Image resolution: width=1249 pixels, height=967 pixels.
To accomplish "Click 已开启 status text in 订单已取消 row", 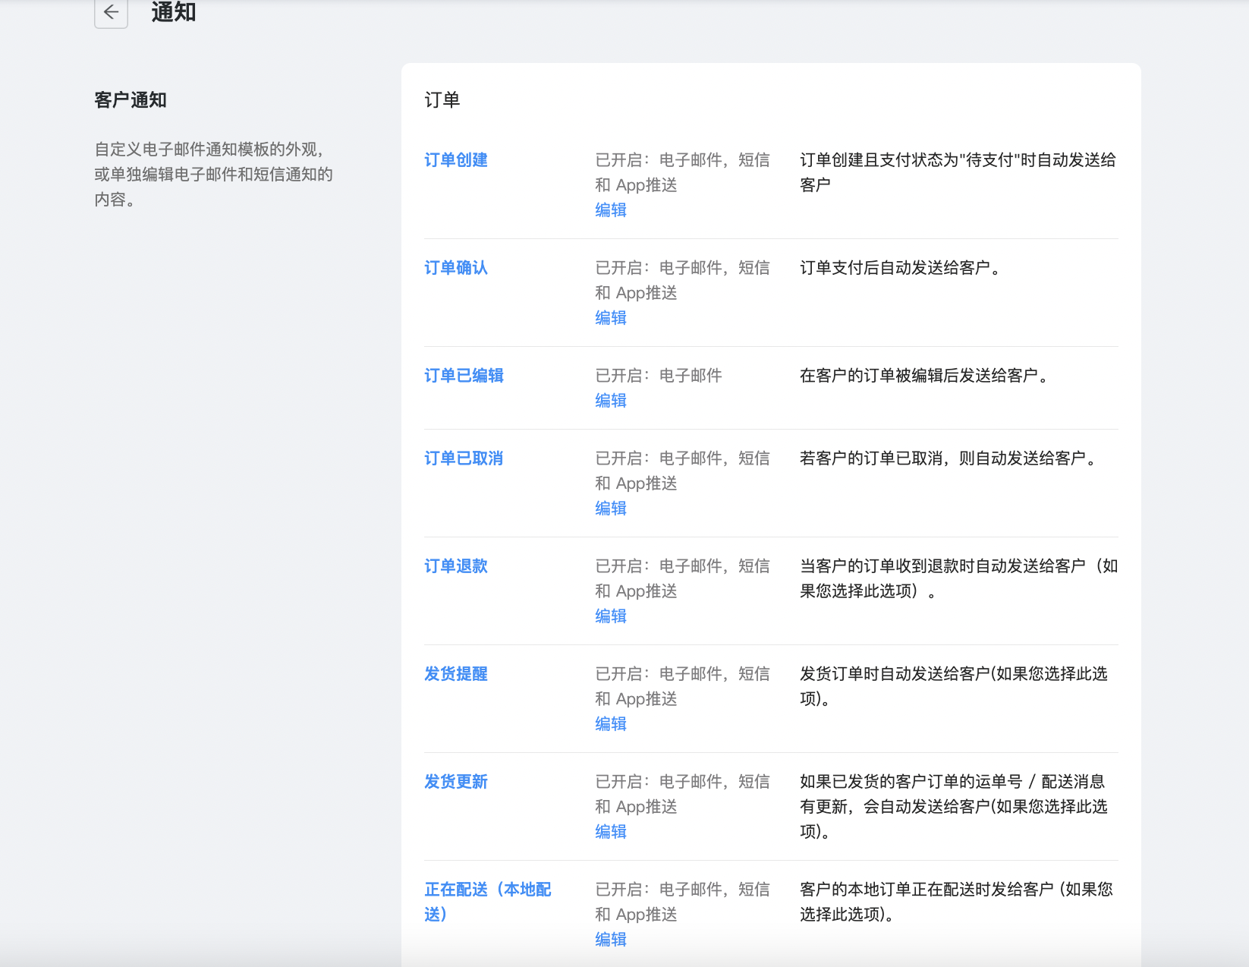I will 682,471.
